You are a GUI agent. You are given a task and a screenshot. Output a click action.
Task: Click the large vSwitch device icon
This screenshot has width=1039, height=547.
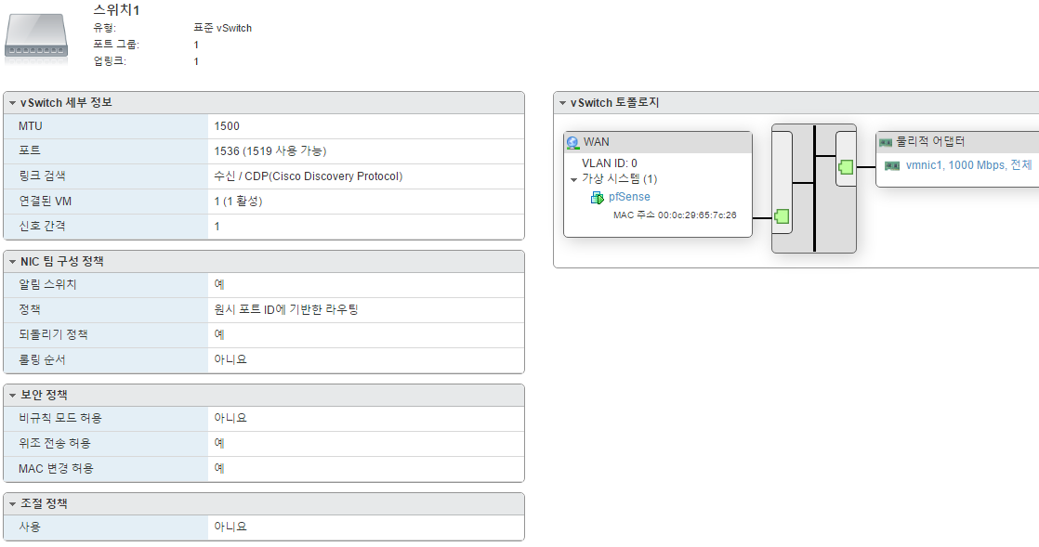click(x=35, y=36)
